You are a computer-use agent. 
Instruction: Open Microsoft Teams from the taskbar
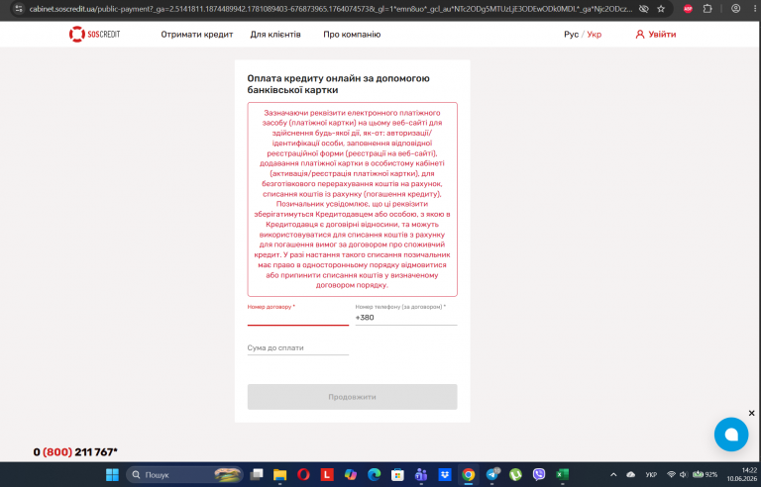(421, 474)
